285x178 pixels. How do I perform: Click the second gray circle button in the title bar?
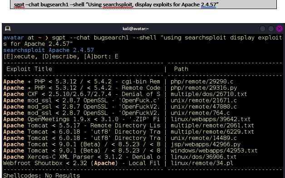[x=271, y=29]
